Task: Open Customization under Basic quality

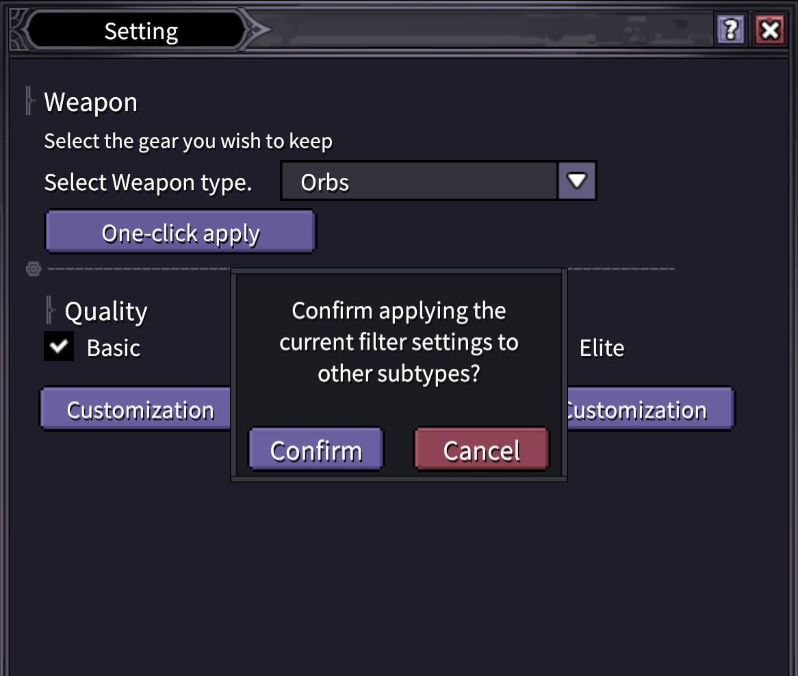Action: click(x=139, y=410)
